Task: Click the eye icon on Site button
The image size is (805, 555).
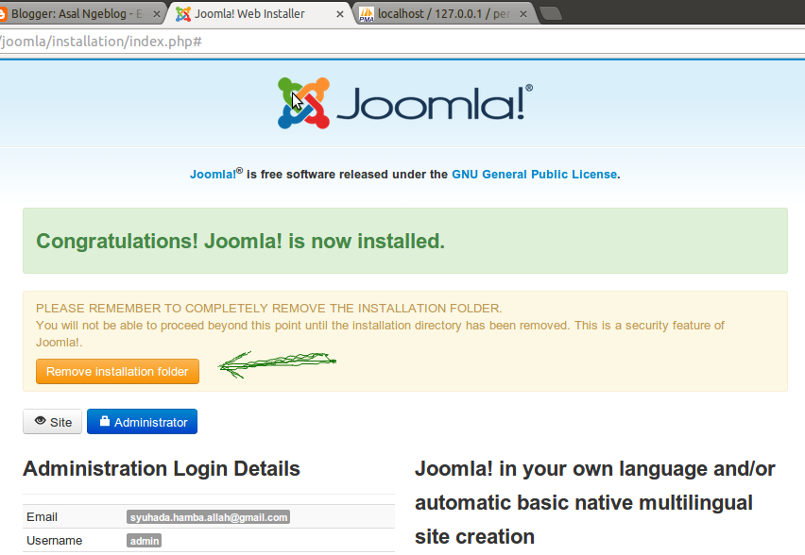Action: point(40,421)
